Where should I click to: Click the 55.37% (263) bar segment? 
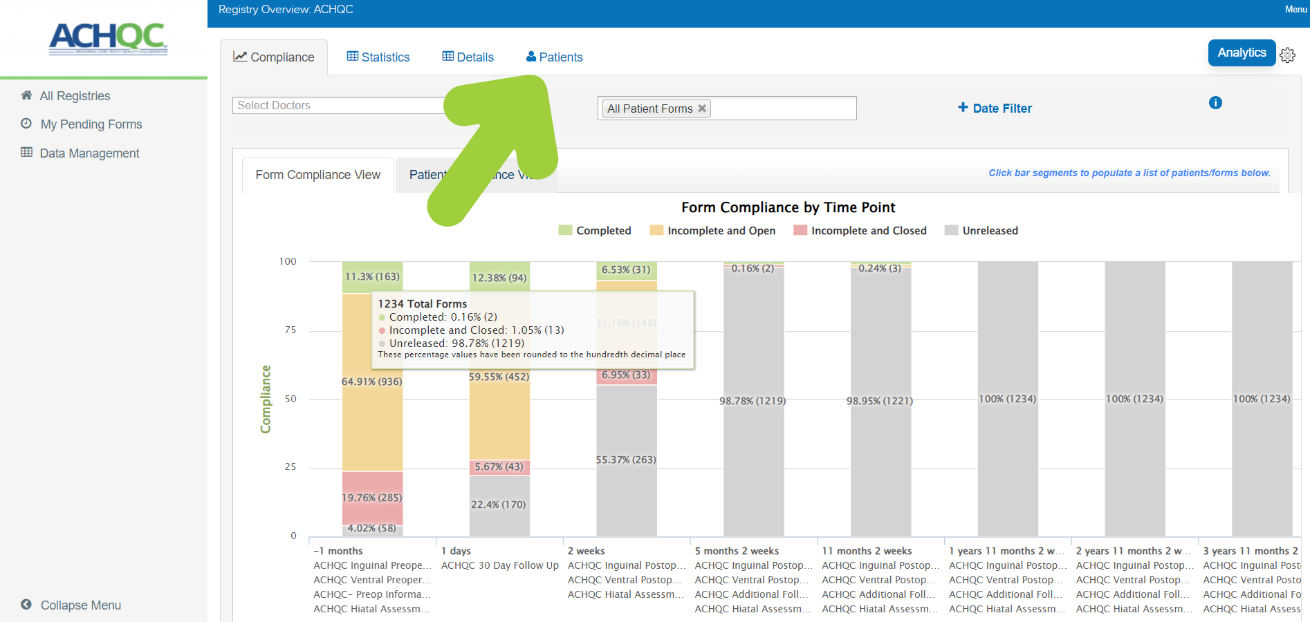click(627, 460)
